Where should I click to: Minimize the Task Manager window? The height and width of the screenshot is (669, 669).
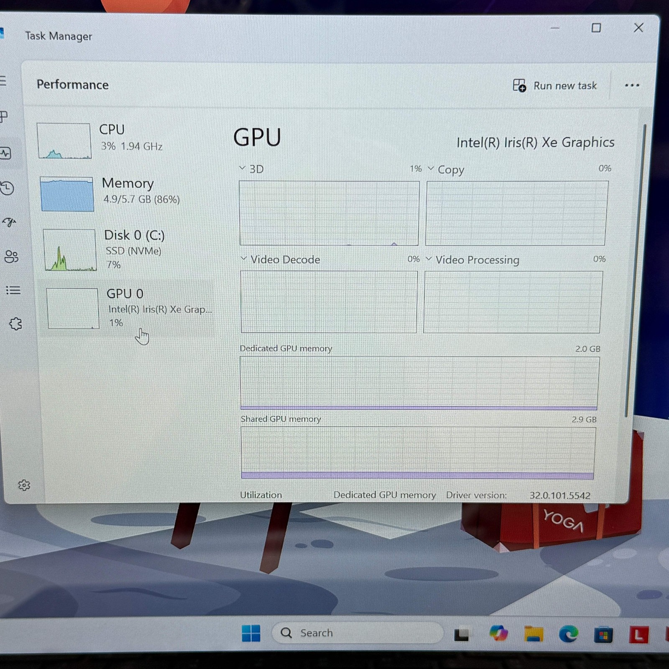(x=555, y=28)
